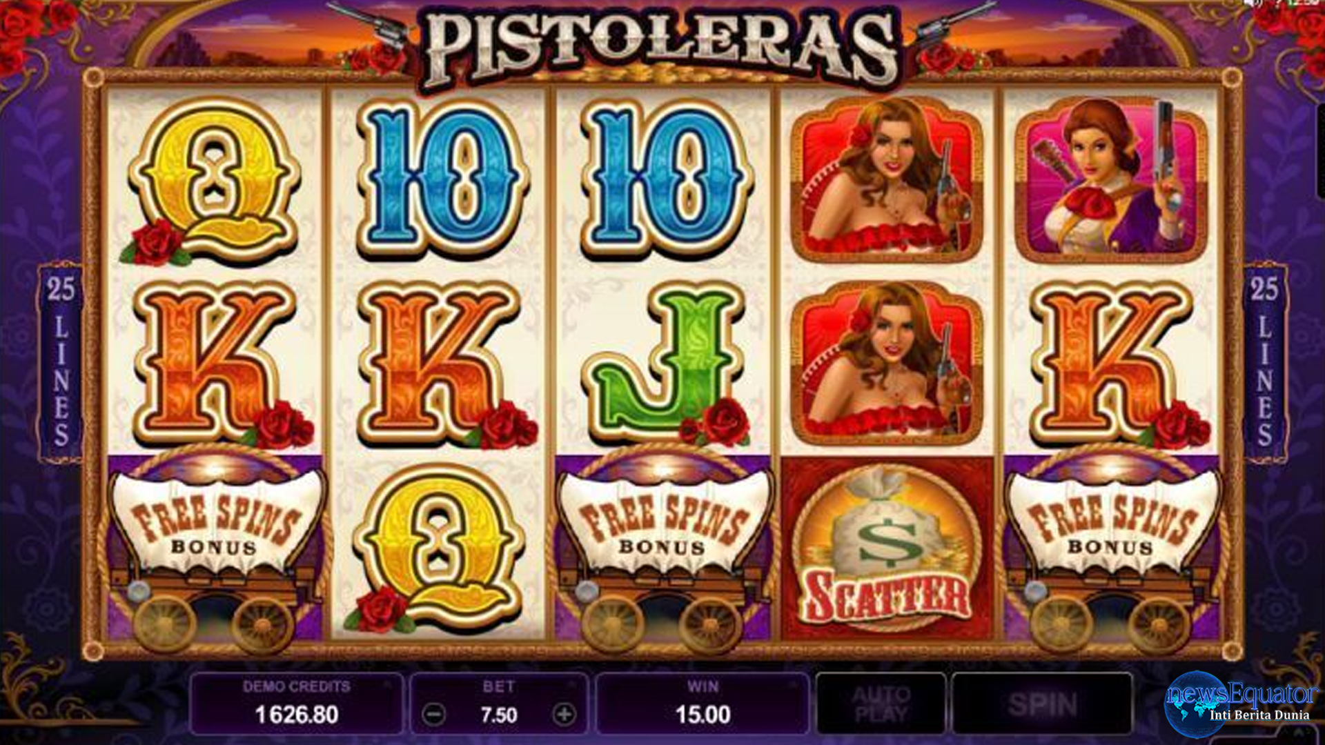1325x745 pixels.
Task: Click the left 25 Lines indicator
Action: tap(61, 361)
